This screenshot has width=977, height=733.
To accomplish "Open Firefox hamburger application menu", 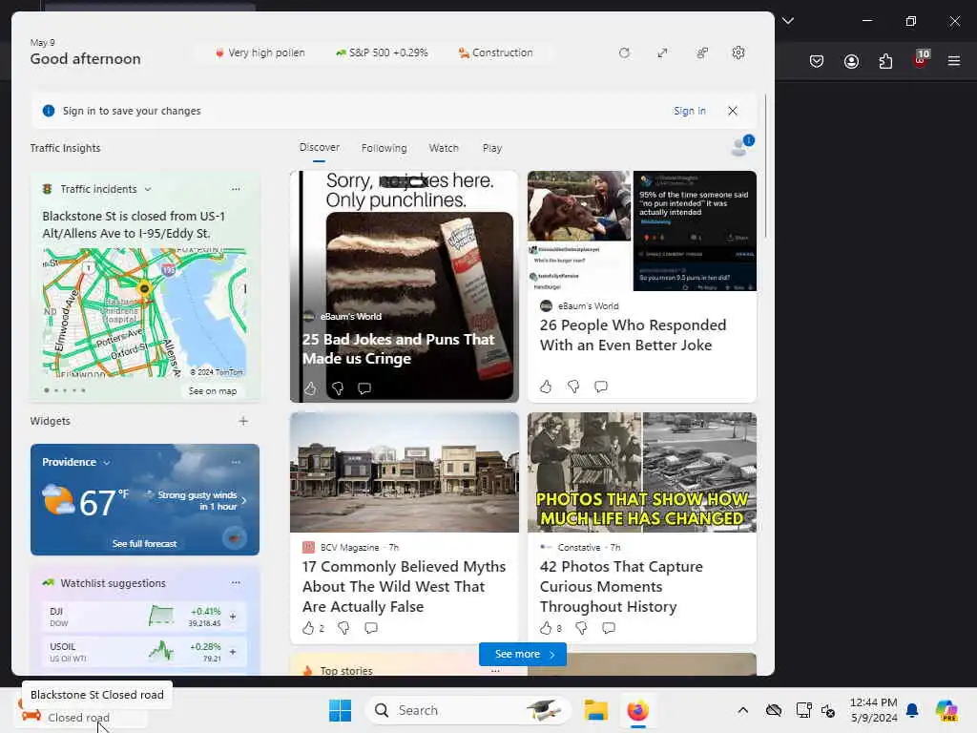I will [954, 61].
